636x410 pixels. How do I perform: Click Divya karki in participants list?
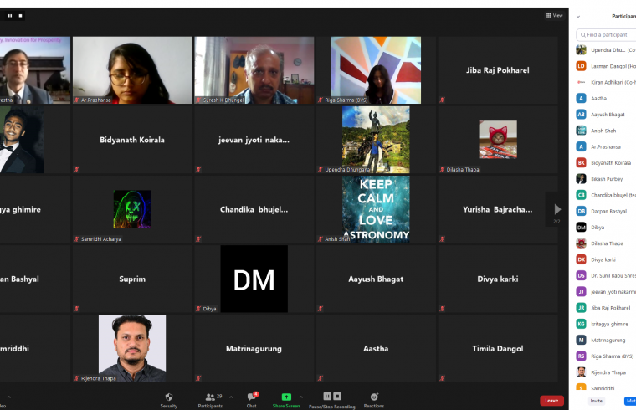pyautogui.click(x=606, y=259)
